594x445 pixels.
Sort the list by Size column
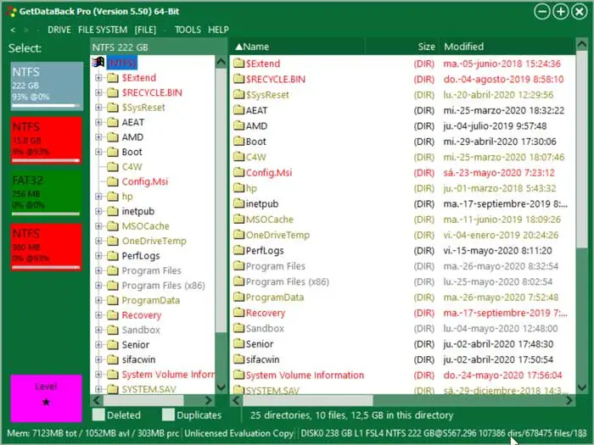[x=401, y=47]
